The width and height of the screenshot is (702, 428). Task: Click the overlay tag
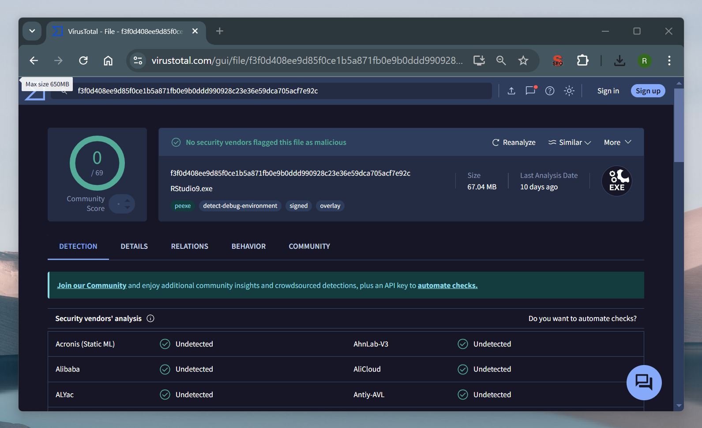330,206
